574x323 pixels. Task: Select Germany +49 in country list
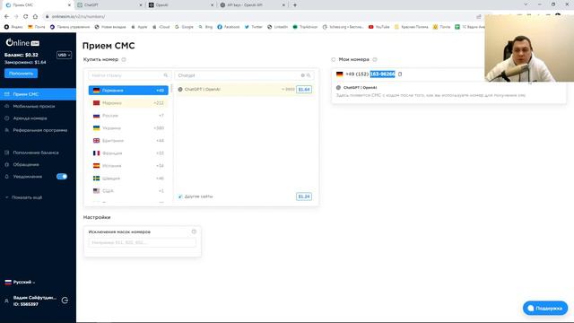[x=128, y=90]
